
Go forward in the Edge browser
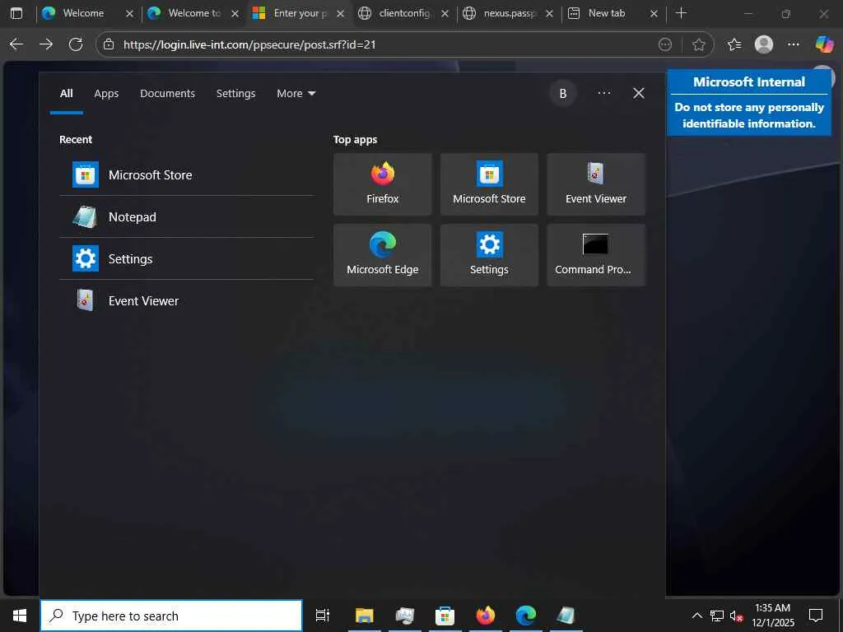coord(46,44)
